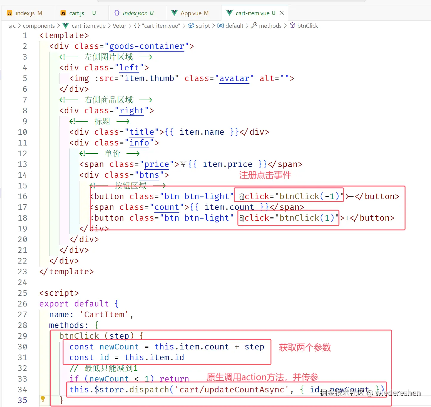Click the "right" class name on line 8
The width and height of the screenshot is (431, 407).
(132, 111)
